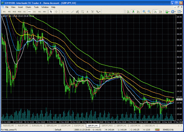The image size is (184, 132).
Task: Switch to AUDJPY,M5 chart tab
Action: tap(23, 126)
